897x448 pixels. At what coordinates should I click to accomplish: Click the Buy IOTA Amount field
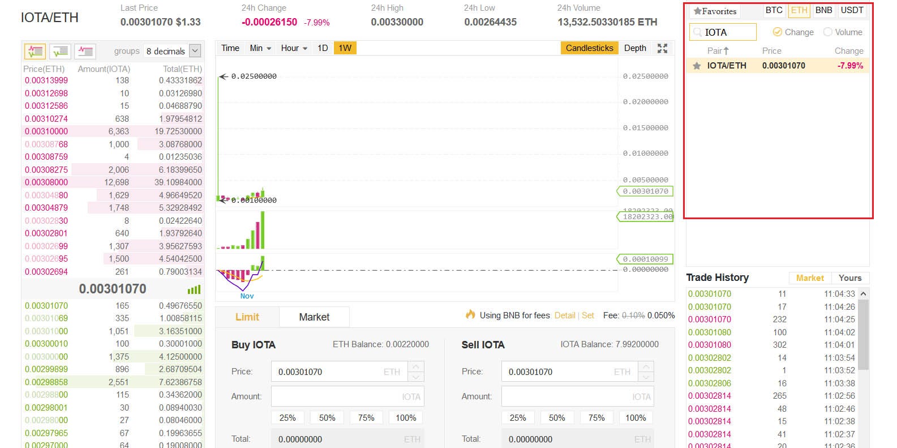click(347, 396)
